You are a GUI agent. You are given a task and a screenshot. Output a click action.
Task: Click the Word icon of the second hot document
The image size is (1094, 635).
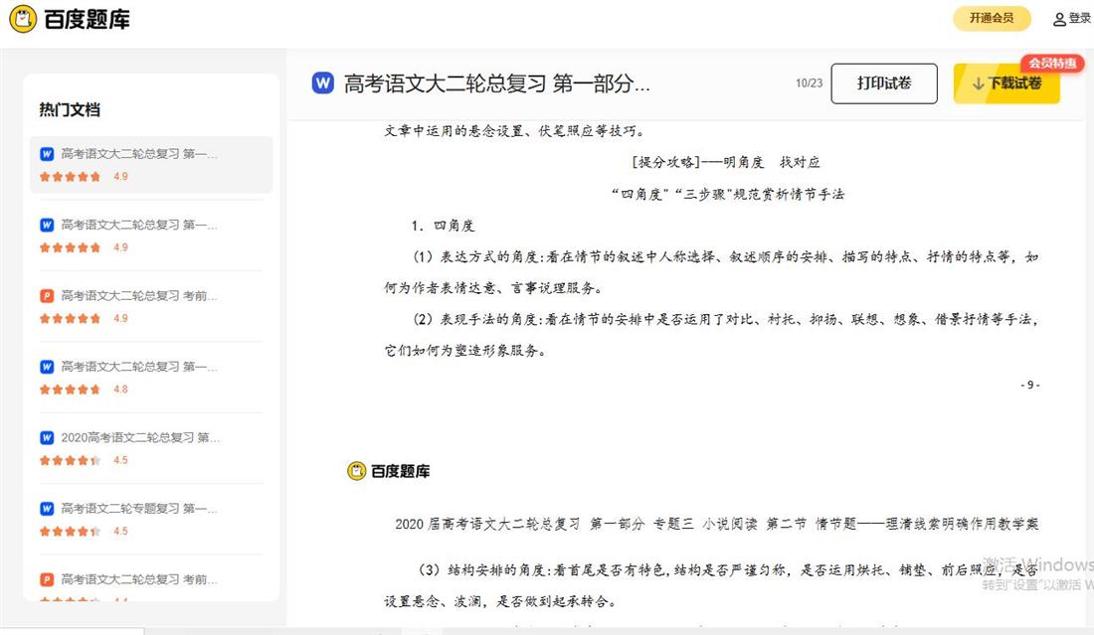pyautogui.click(x=47, y=226)
